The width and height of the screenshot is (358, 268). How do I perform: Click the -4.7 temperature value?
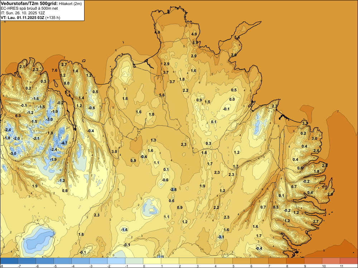(x=64, y=143)
